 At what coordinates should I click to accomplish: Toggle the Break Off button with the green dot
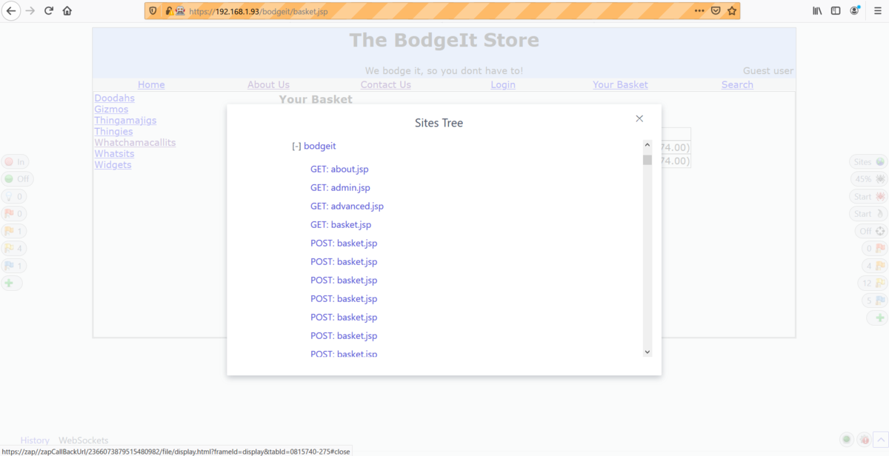click(17, 179)
